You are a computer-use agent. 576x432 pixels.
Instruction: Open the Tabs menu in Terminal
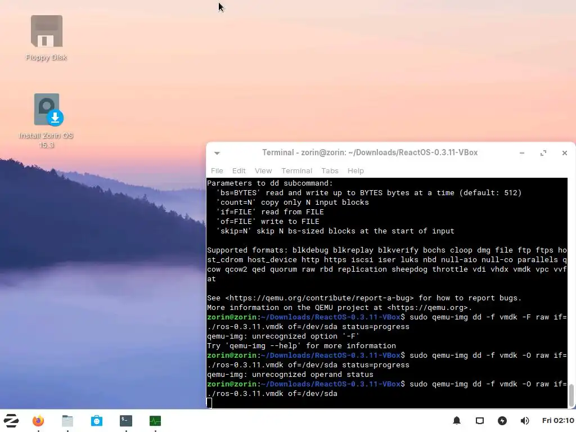coord(330,171)
